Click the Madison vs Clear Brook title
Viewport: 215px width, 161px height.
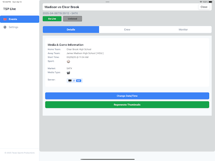pos(62,7)
